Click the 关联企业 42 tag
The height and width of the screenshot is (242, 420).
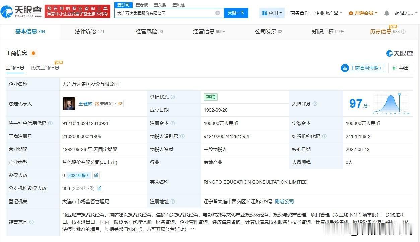point(109,104)
